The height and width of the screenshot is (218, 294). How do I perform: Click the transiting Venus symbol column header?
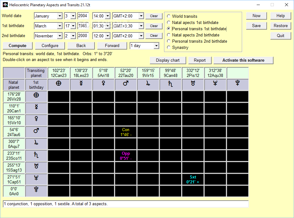tap(103, 85)
